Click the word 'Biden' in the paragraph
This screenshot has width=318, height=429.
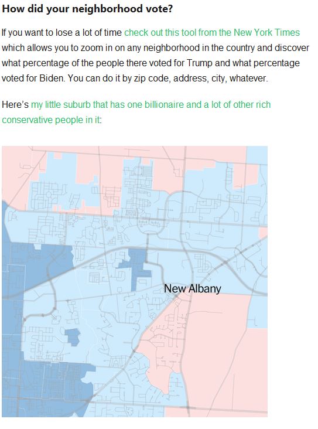[x=52, y=79]
